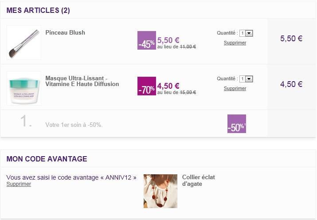
Task: Open the Masque Ultra-Lissant Vitamine E title
Action: (82, 81)
